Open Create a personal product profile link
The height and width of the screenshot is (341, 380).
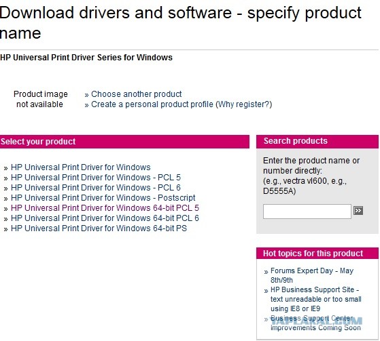[152, 104]
